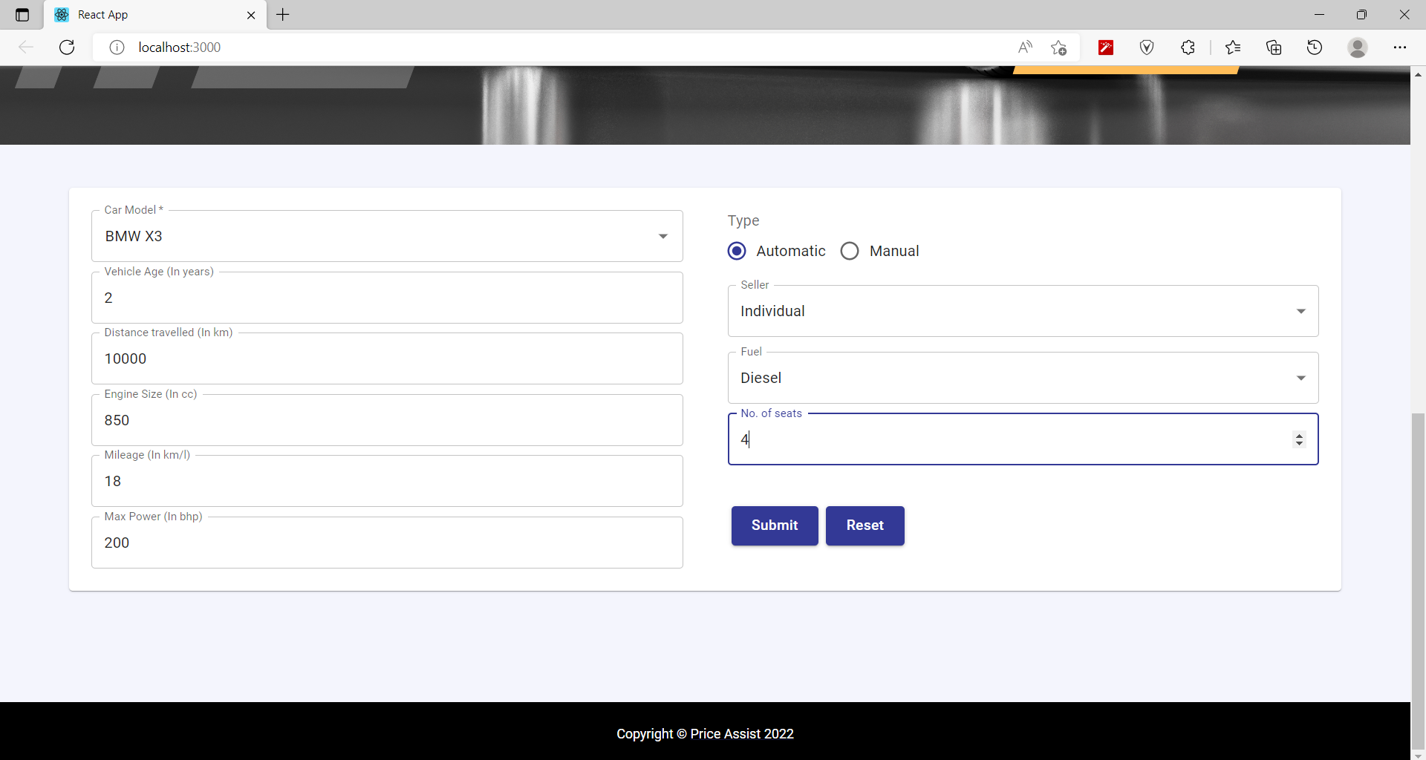1426x760 pixels.
Task: Open the Collections icon
Action: click(x=1274, y=47)
